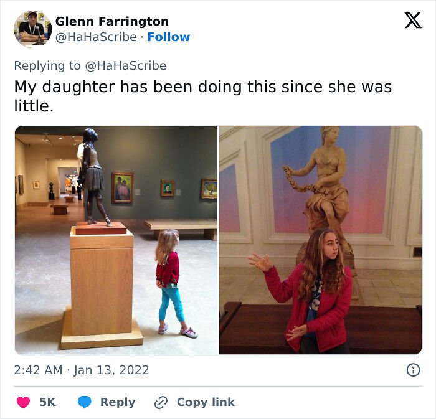The image size is (436, 419).
Task: Click the @HaHaScribe handle beside Follow
Action: 96,37
